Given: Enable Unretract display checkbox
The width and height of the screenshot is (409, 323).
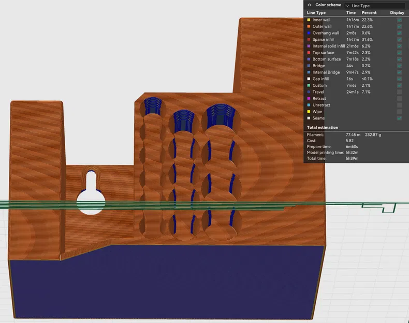Looking at the screenshot, I should pyautogui.click(x=399, y=105).
